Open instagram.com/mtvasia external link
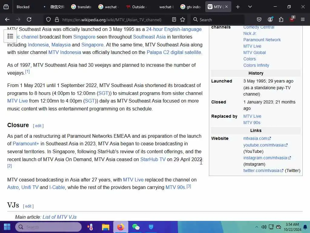The width and height of the screenshot is (310, 233). coord(267,158)
